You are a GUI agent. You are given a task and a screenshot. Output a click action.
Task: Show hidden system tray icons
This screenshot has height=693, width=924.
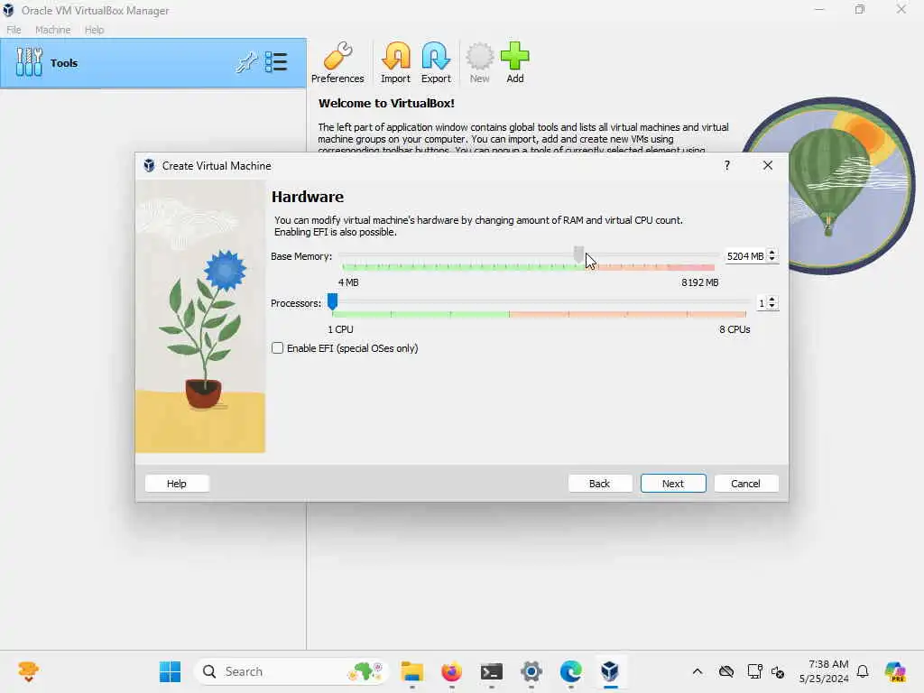[698, 671]
